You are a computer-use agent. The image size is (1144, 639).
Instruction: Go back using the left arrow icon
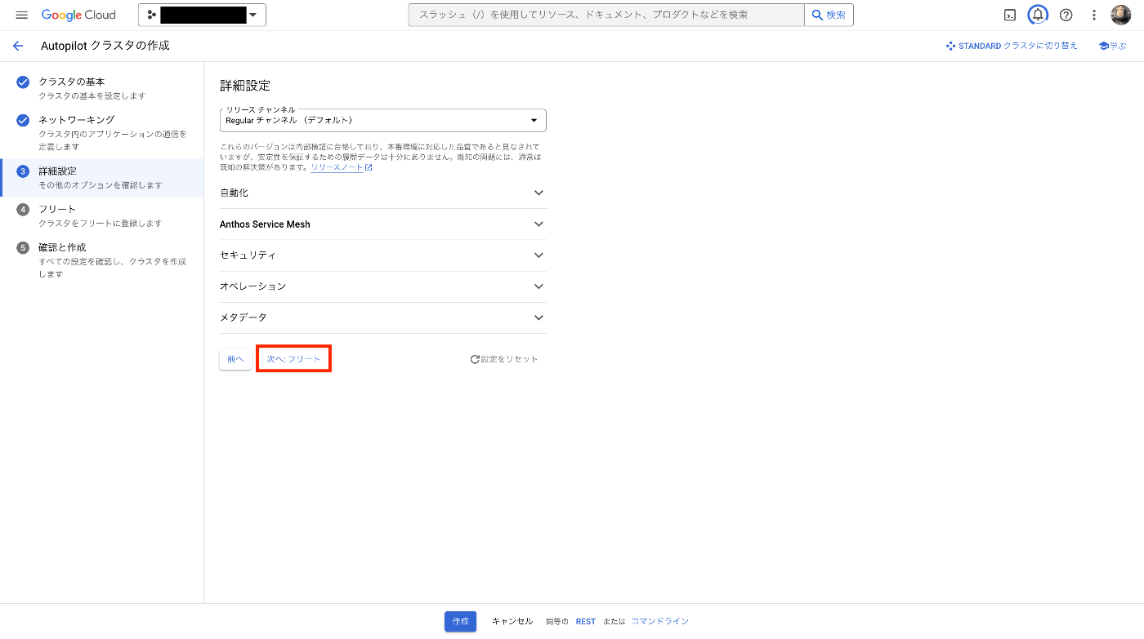[18, 46]
